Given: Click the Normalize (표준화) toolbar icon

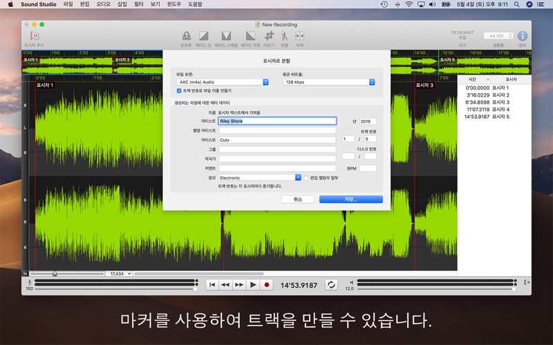Looking at the screenshot, I should [x=186, y=36].
